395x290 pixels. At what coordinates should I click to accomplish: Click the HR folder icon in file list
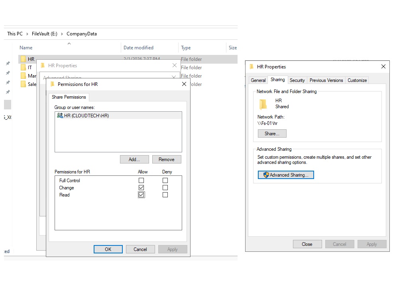[x=23, y=59]
